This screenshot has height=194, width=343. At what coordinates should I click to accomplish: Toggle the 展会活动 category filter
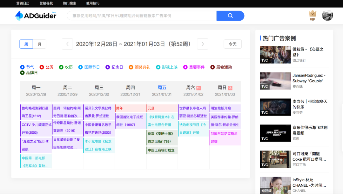click(x=221, y=67)
